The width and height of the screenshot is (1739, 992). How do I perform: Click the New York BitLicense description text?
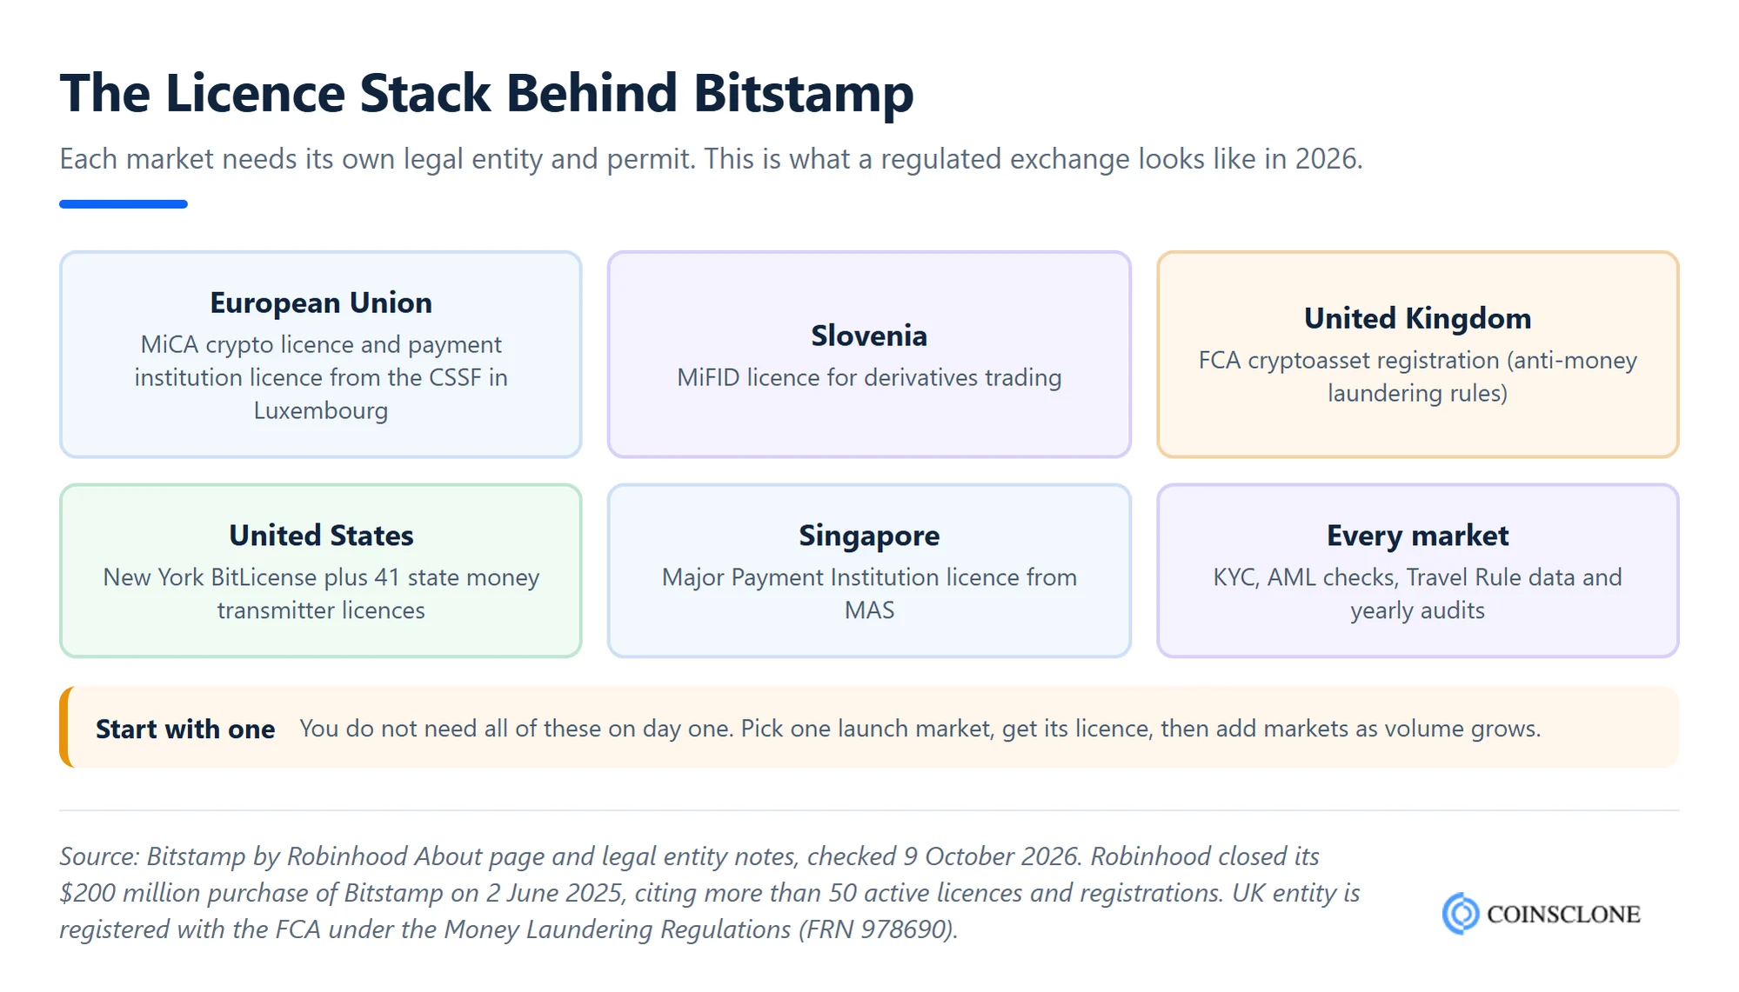tap(321, 594)
